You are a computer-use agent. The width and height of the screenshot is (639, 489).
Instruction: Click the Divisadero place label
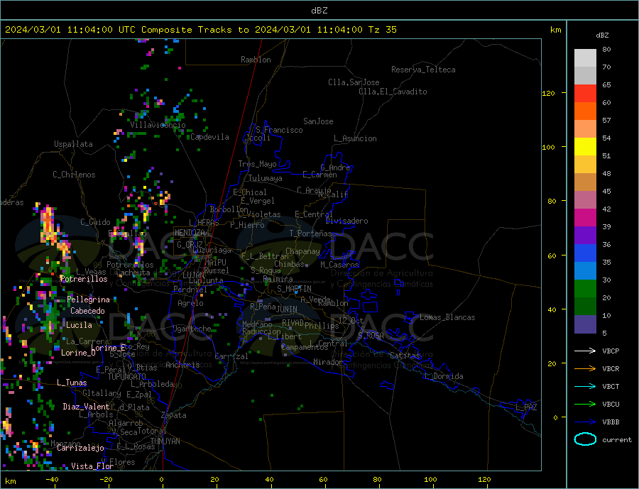(346, 221)
